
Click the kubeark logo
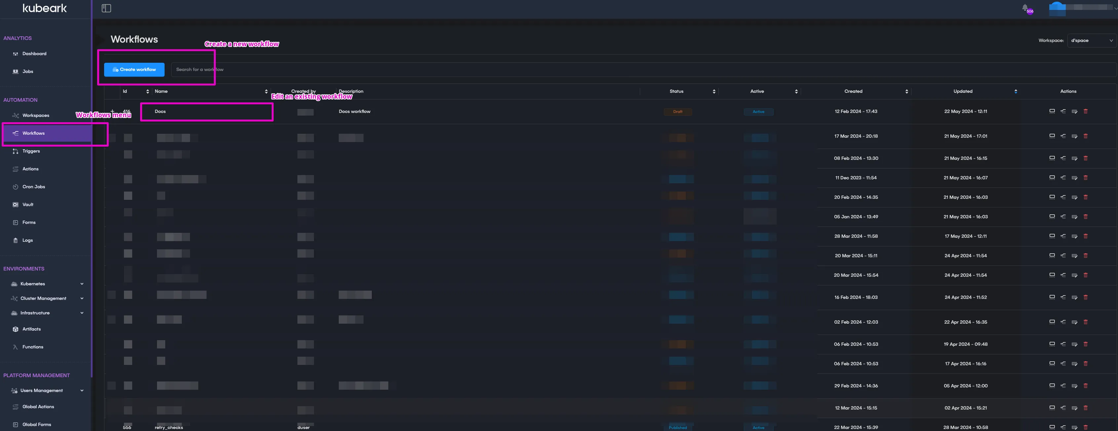[x=45, y=8]
